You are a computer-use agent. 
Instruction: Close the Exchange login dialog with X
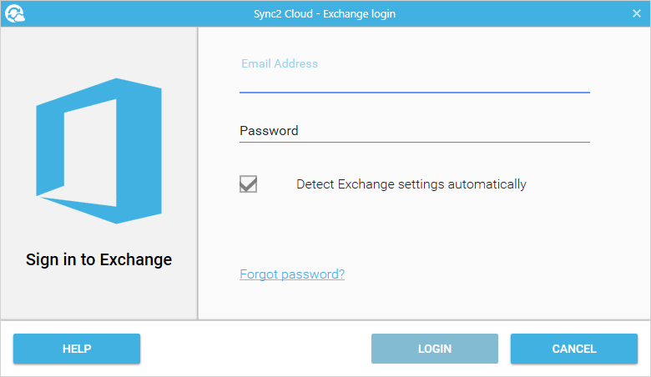coord(637,13)
